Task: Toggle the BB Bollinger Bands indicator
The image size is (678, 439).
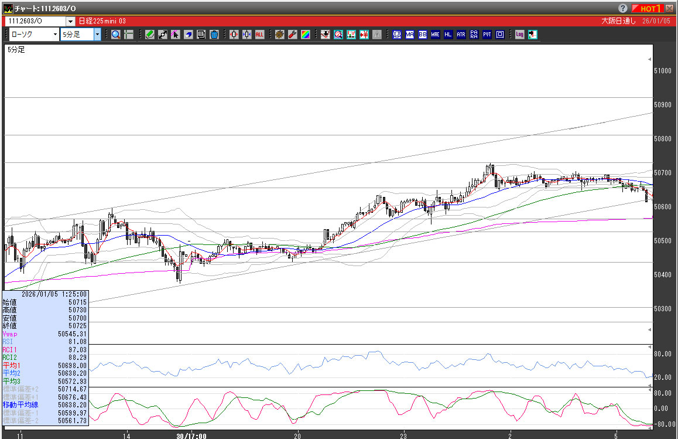Action: pos(423,35)
